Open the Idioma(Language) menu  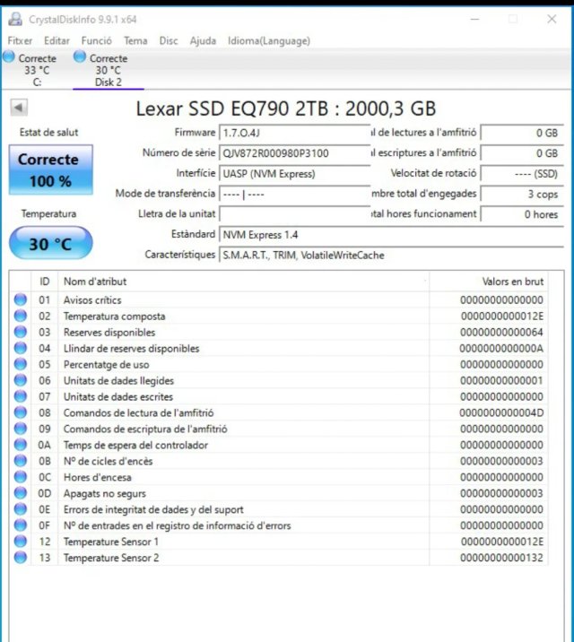tap(269, 41)
